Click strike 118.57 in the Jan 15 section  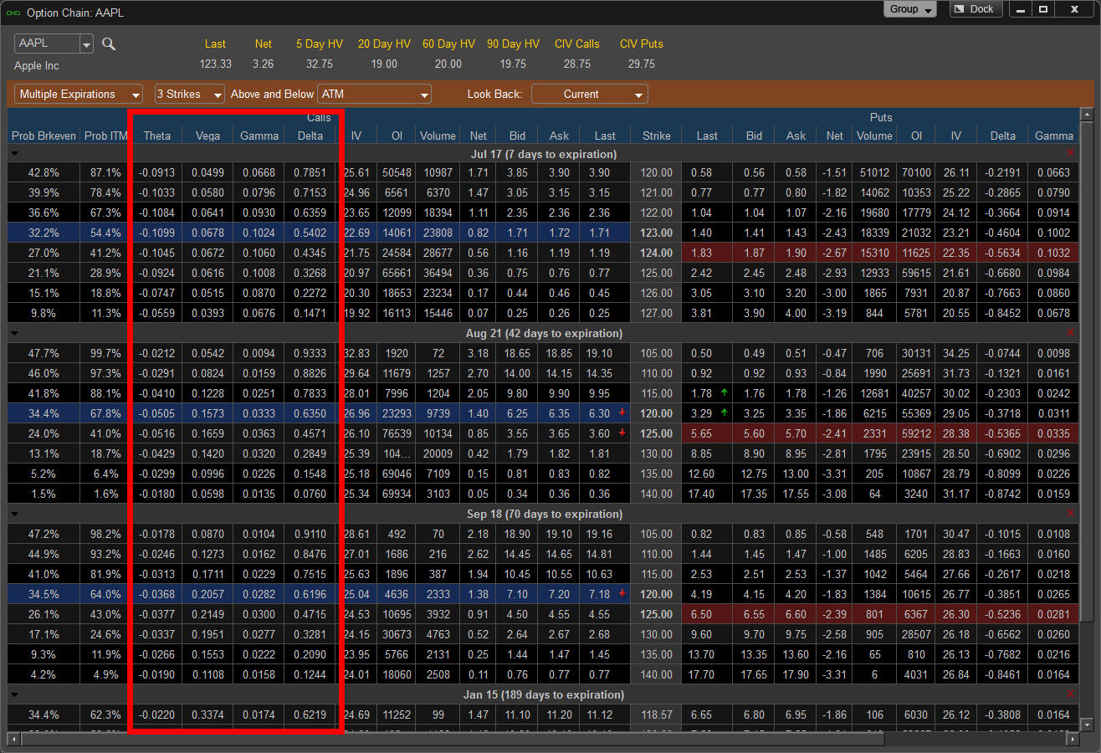[x=656, y=715]
